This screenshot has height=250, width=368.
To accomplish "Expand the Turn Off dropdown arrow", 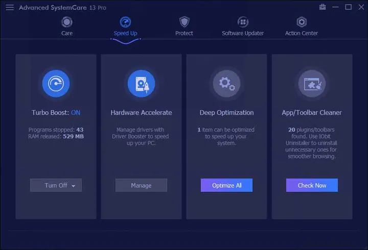I will pyautogui.click(x=74, y=186).
